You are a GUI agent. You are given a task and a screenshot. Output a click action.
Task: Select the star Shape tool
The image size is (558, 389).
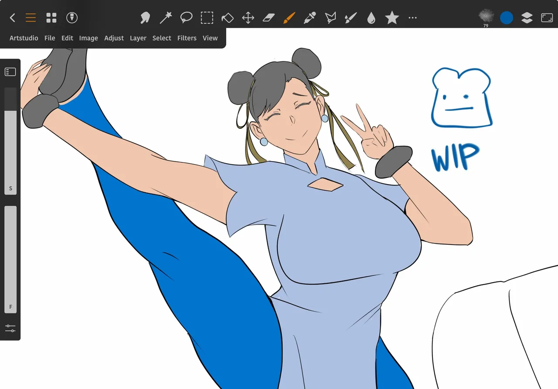click(392, 18)
